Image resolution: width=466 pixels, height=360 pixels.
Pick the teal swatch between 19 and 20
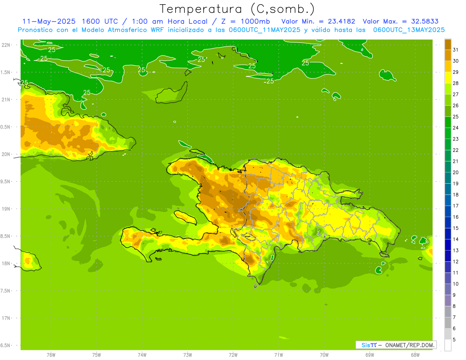[x=448, y=178]
